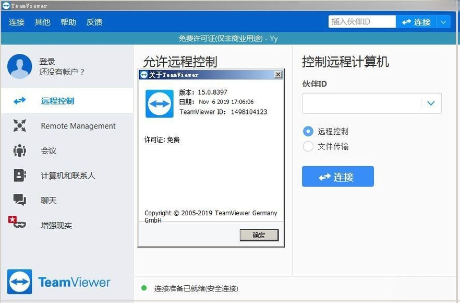
Task: Focus the 插入伙伴ID field in header
Action: 362,22
